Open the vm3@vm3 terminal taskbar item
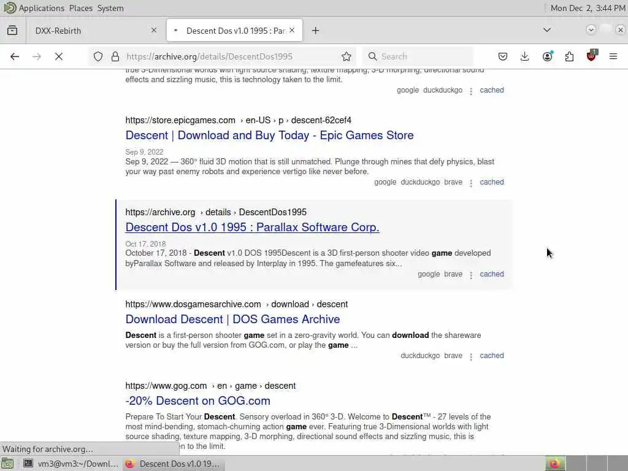The image size is (628, 471). click(x=70, y=464)
